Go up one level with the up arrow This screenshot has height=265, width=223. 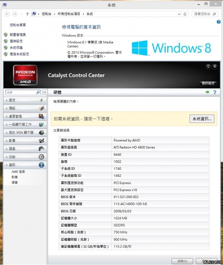[28, 14]
